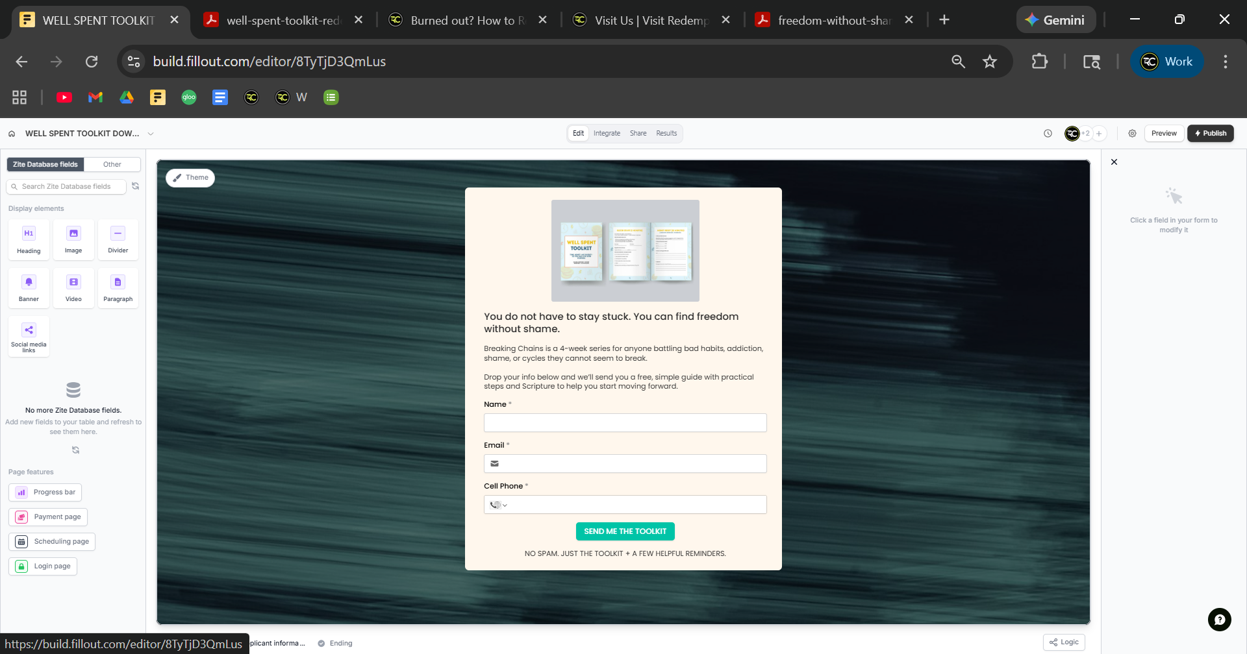Expand the form name dropdown chevron
The width and height of the screenshot is (1247, 654).
(151, 134)
